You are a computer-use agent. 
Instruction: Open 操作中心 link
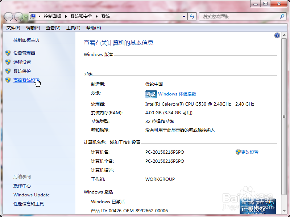(22, 186)
